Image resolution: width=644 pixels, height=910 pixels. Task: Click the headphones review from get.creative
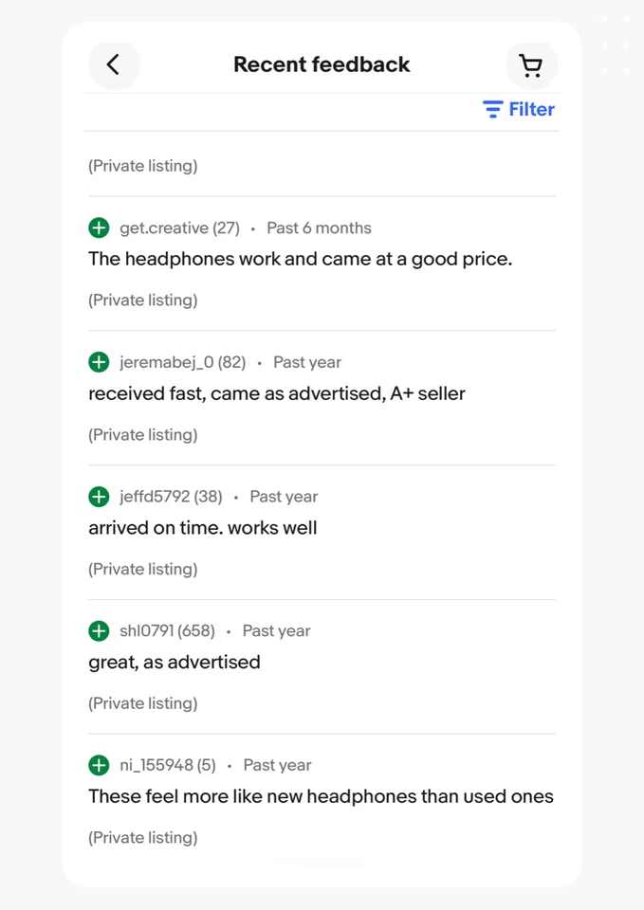300,259
